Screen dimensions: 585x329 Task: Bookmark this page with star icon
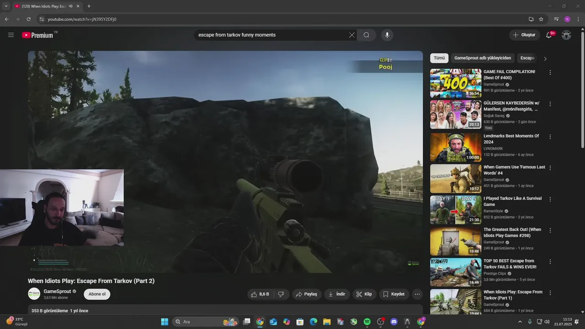(541, 19)
